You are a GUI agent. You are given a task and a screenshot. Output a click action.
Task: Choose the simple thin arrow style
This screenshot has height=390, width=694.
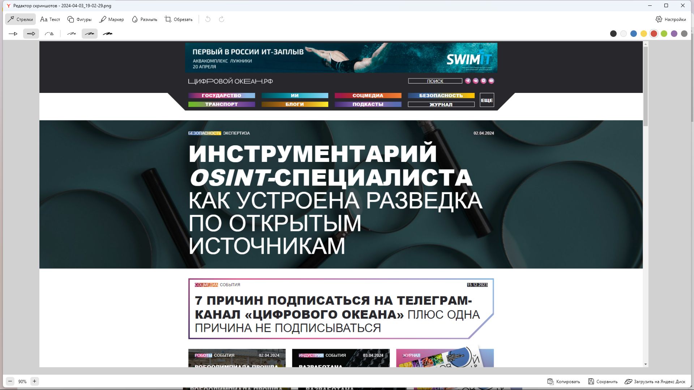point(13,34)
